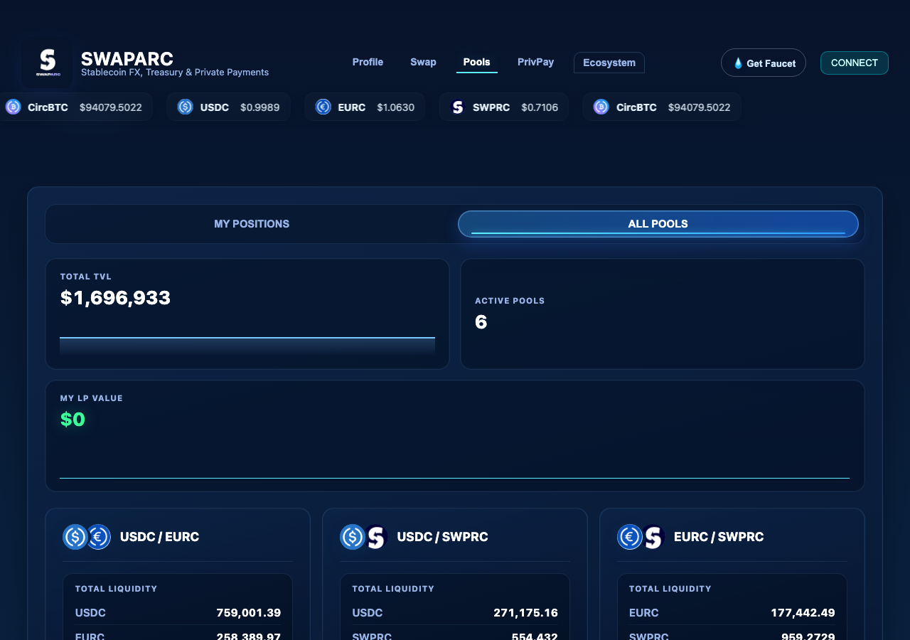Click the SWAPARC logo icon
The image size is (910, 640).
click(x=48, y=63)
